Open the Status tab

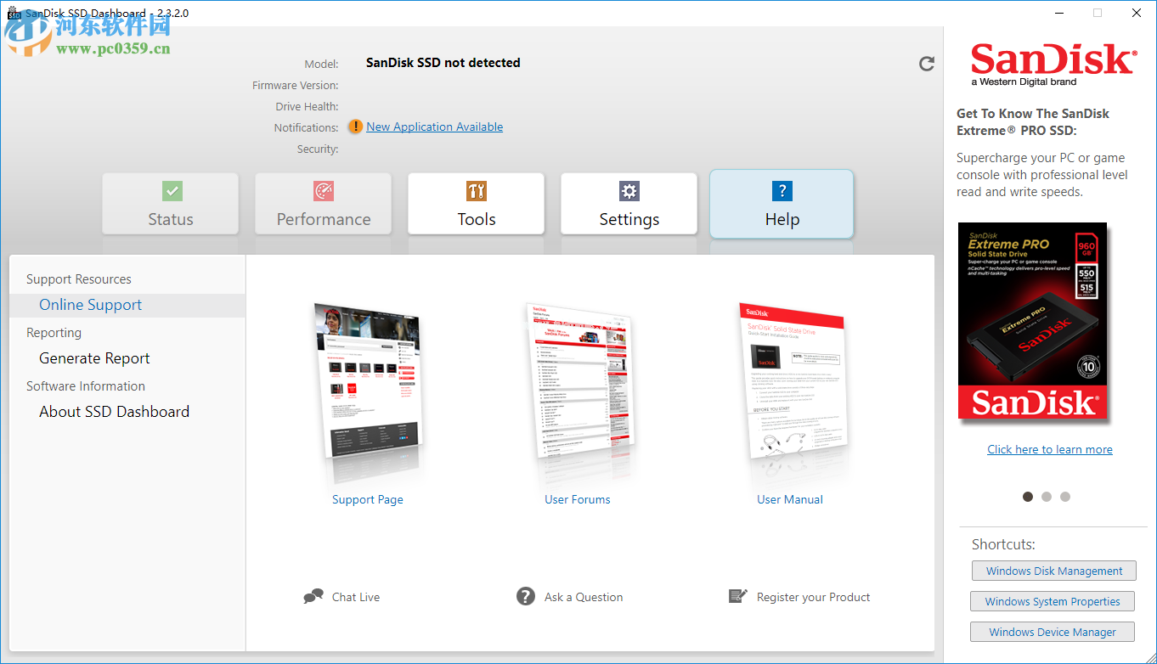[x=171, y=204]
